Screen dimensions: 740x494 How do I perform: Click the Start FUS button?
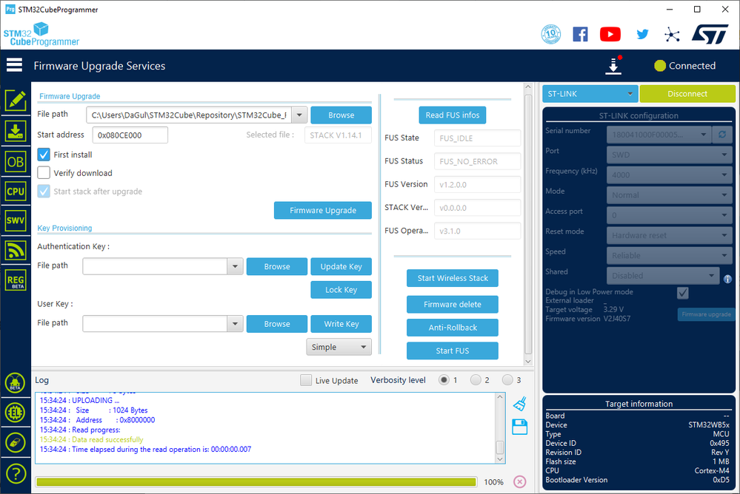pos(452,351)
